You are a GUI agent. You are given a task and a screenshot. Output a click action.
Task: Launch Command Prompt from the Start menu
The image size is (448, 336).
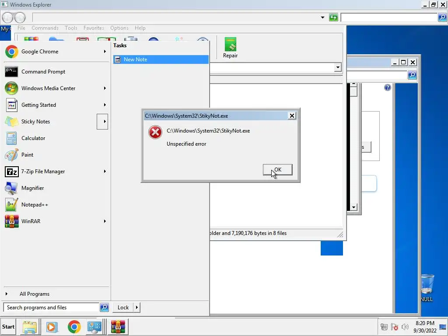43,72
